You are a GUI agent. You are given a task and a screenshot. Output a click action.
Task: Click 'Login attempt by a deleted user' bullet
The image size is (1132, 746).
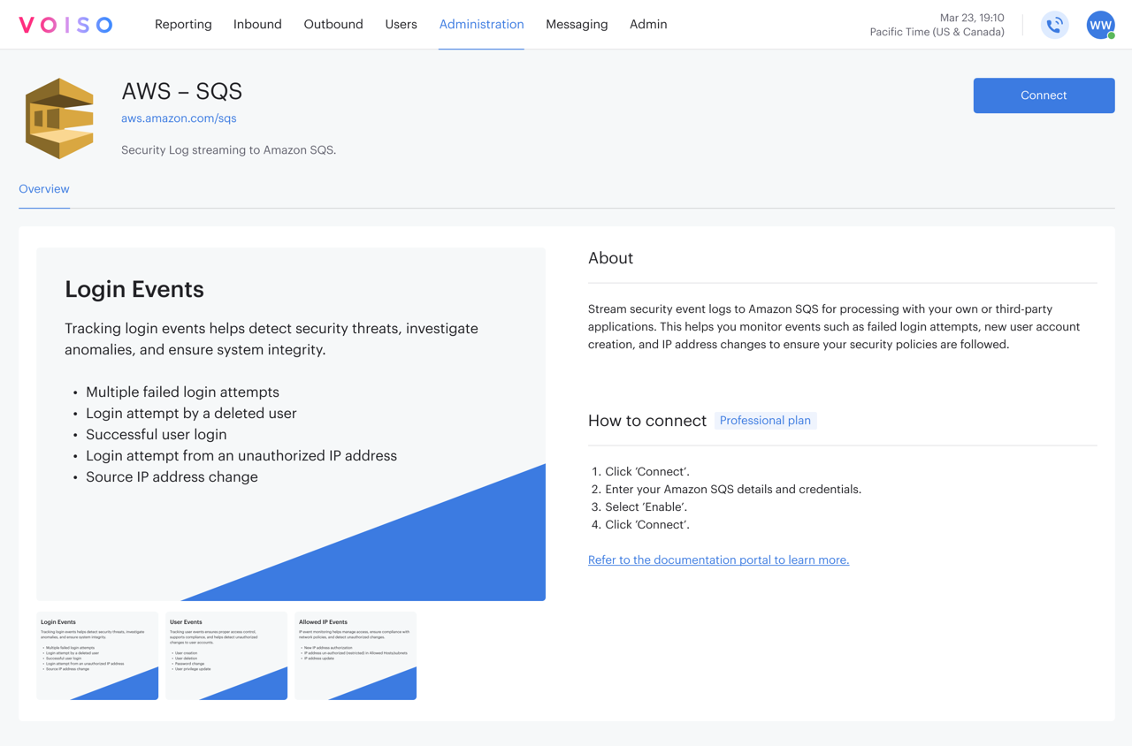pos(191,414)
